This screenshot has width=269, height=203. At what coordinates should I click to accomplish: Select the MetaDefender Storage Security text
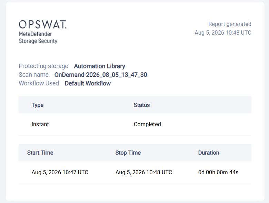[x=38, y=37]
